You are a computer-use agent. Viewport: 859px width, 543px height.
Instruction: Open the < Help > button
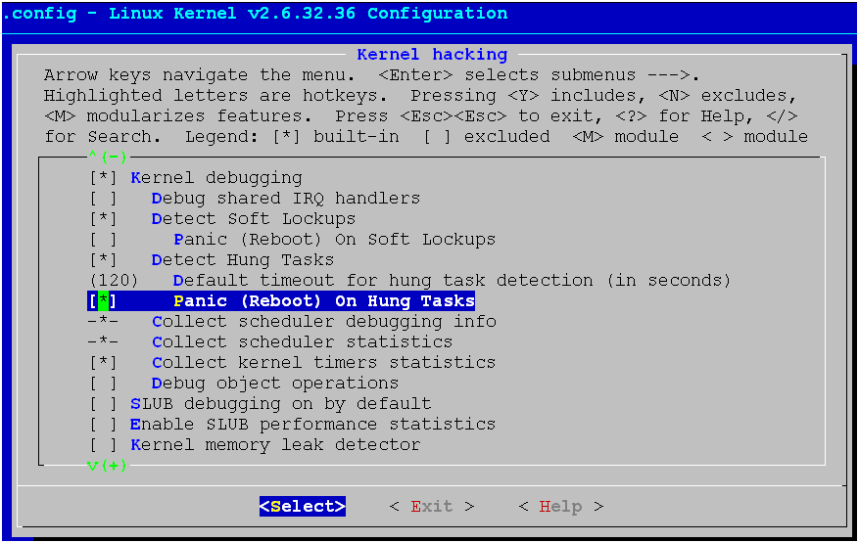(x=561, y=507)
